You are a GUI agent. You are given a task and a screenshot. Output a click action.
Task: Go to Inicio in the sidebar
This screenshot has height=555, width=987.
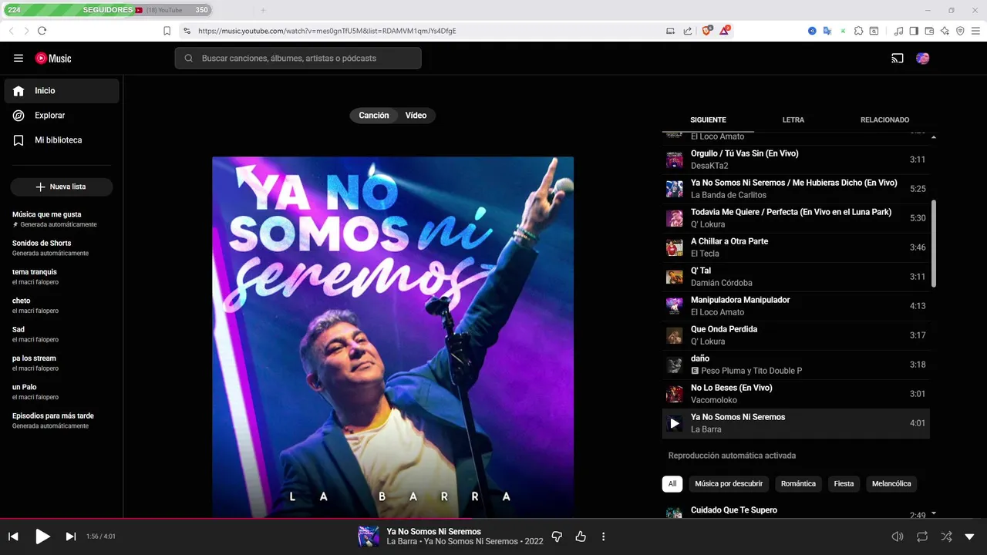tap(62, 91)
